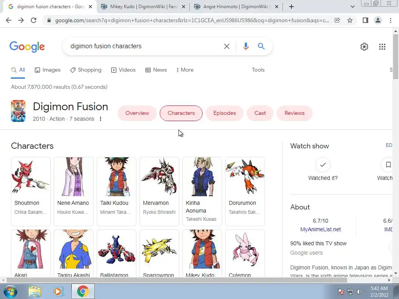
Task: Open the Tagiru Akashi character card
Action: 74,253
